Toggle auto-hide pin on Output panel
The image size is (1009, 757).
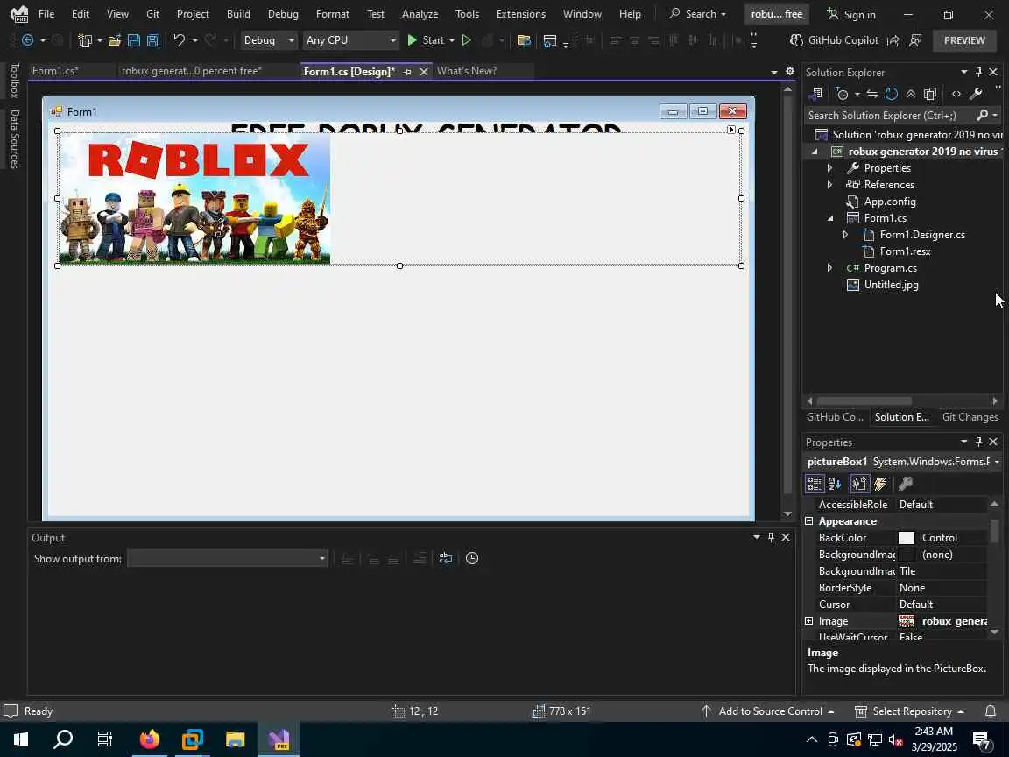pos(771,537)
